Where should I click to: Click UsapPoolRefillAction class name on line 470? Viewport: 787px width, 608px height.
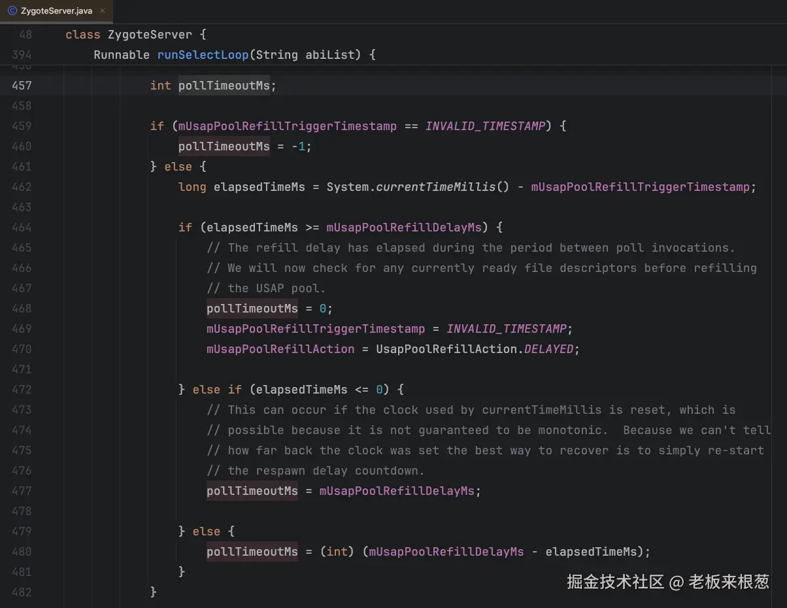[446, 349]
